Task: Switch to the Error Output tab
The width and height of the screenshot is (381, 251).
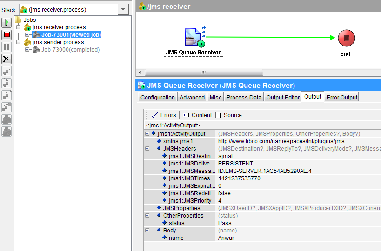Action: pyautogui.click(x=341, y=97)
